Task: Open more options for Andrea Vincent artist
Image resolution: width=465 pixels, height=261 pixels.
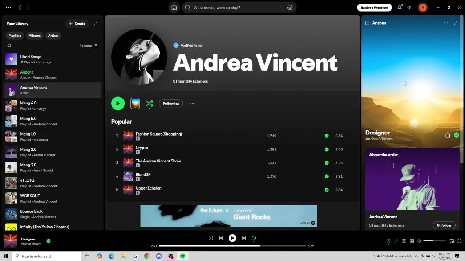Action: pos(193,103)
